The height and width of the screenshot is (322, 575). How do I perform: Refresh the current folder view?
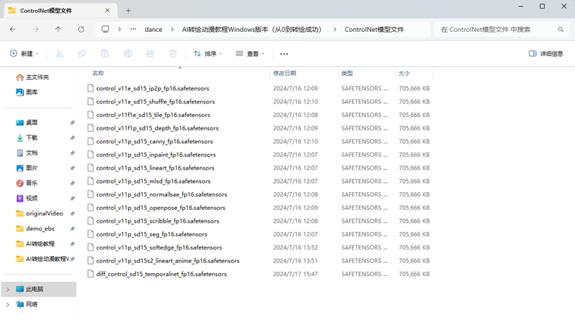click(81, 29)
